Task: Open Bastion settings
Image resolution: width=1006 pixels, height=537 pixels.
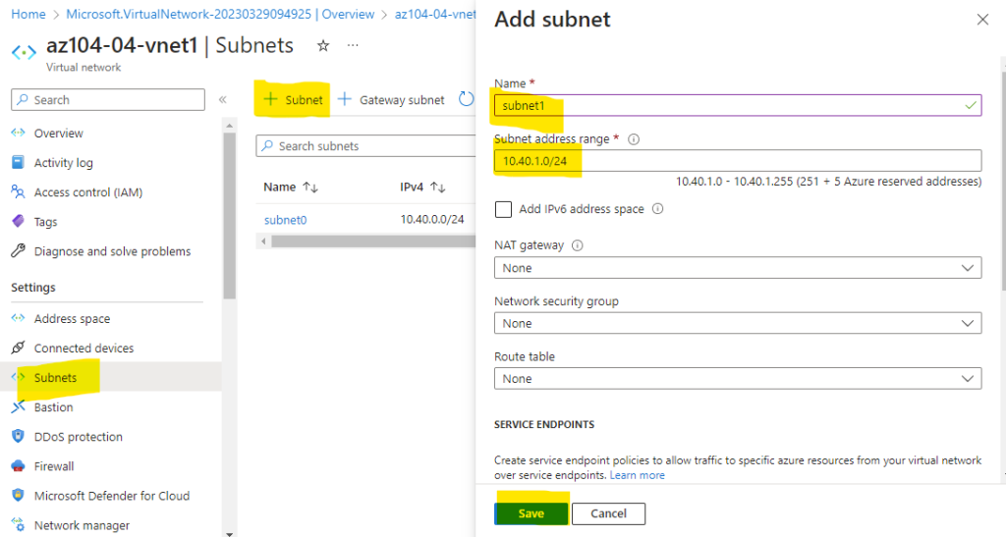Action: (x=53, y=406)
